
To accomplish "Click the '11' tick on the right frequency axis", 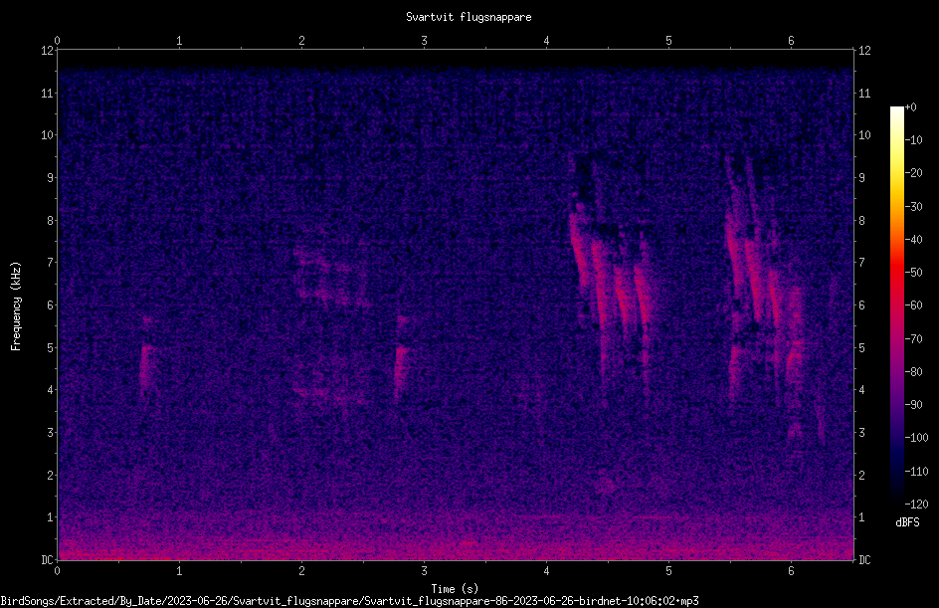I will coord(864,93).
